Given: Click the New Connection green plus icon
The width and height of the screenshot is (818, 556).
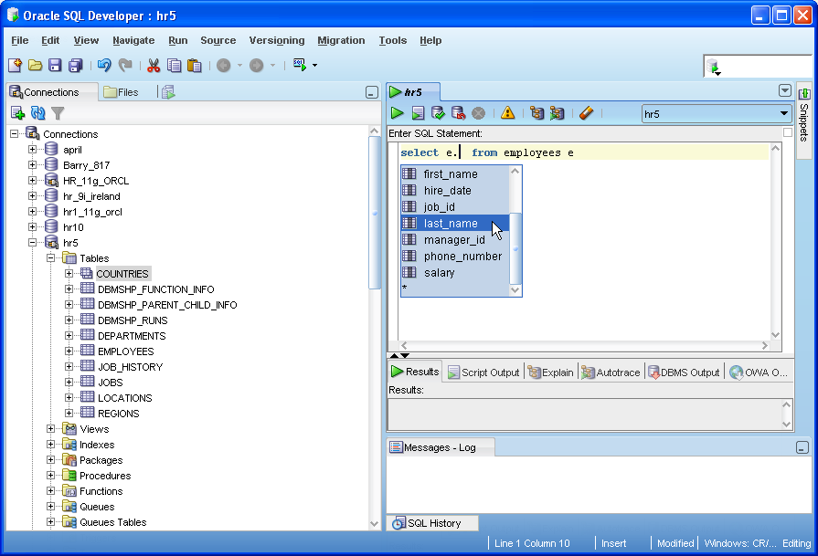Looking at the screenshot, I should [x=17, y=112].
